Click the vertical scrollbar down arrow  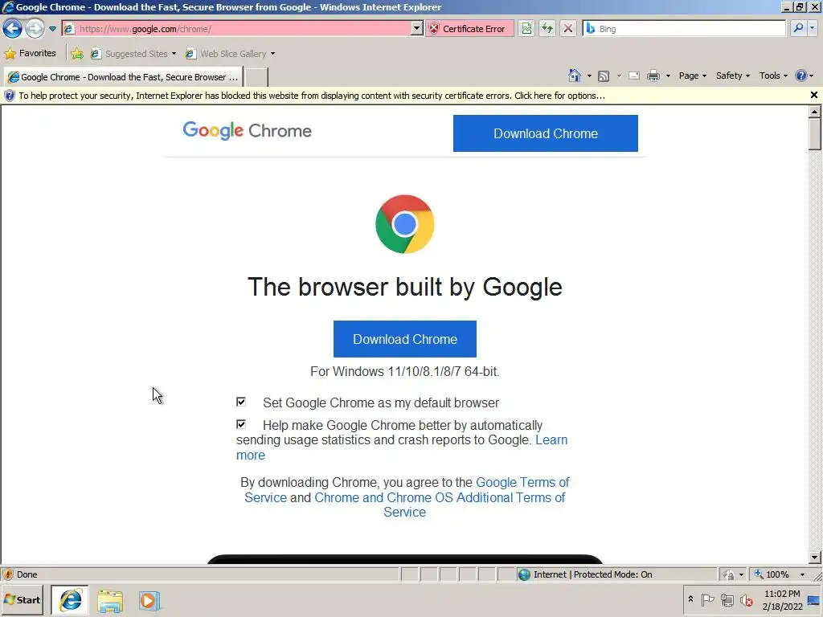click(814, 558)
